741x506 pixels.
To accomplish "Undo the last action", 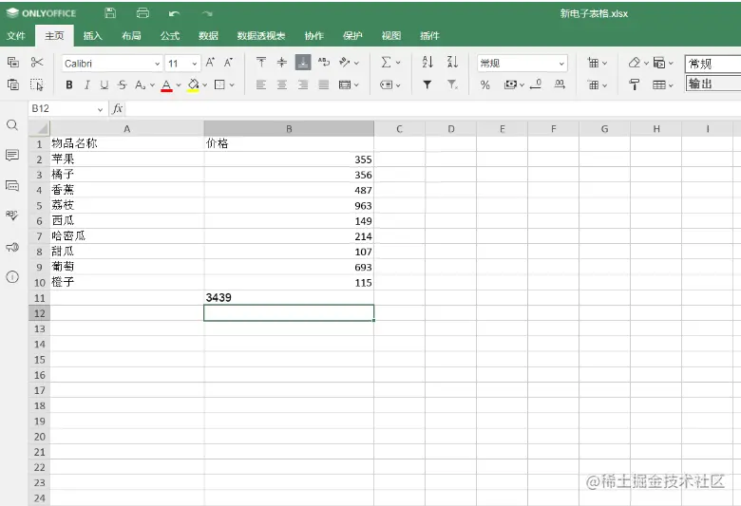I will pos(175,13).
